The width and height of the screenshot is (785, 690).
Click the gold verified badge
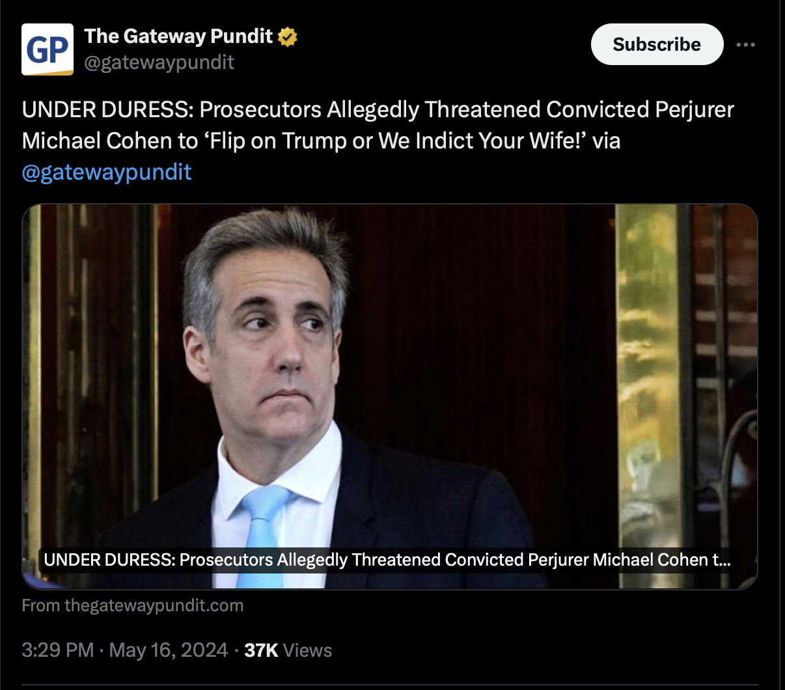coord(288,37)
